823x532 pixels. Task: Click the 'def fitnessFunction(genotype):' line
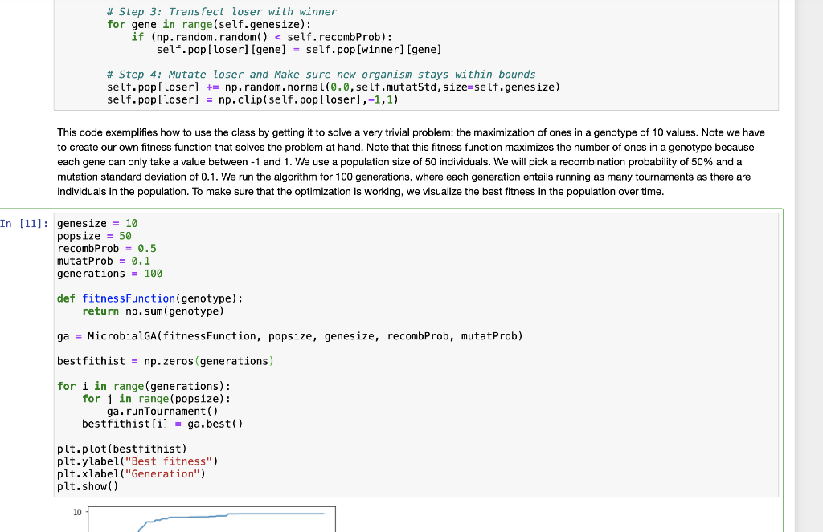point(150,298)
